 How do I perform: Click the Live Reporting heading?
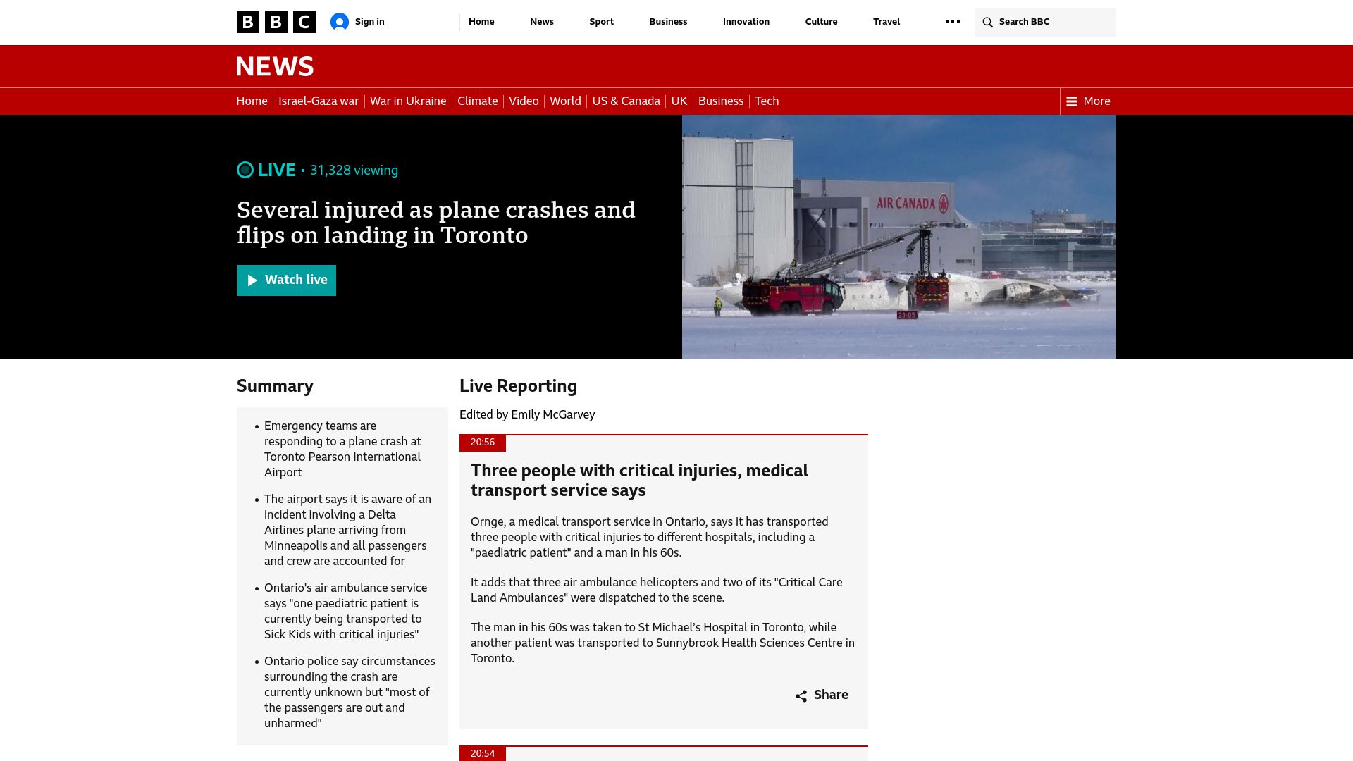click(518, 386)
